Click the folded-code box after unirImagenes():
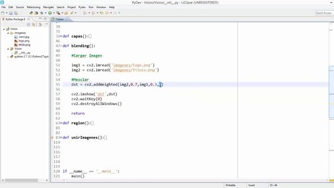 click(105, 138)
